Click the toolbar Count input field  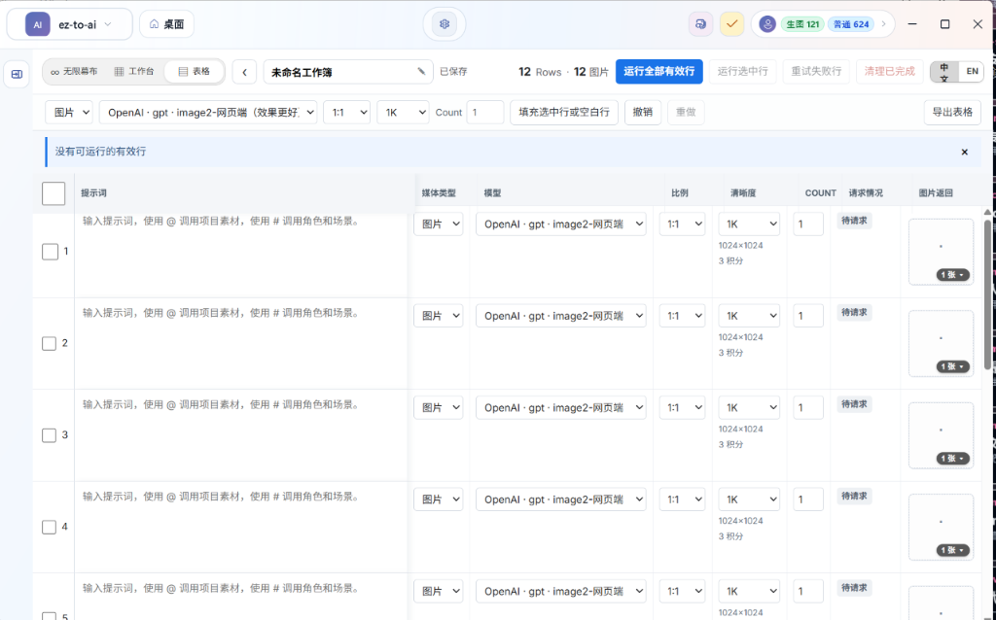[x=484, y=113]
